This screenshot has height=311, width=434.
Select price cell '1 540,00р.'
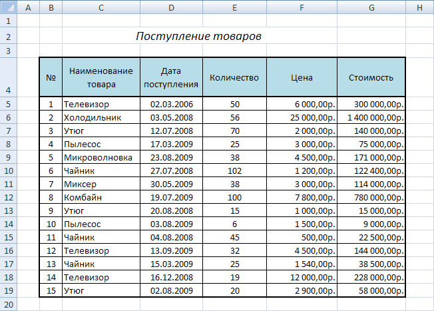point(302,264)
